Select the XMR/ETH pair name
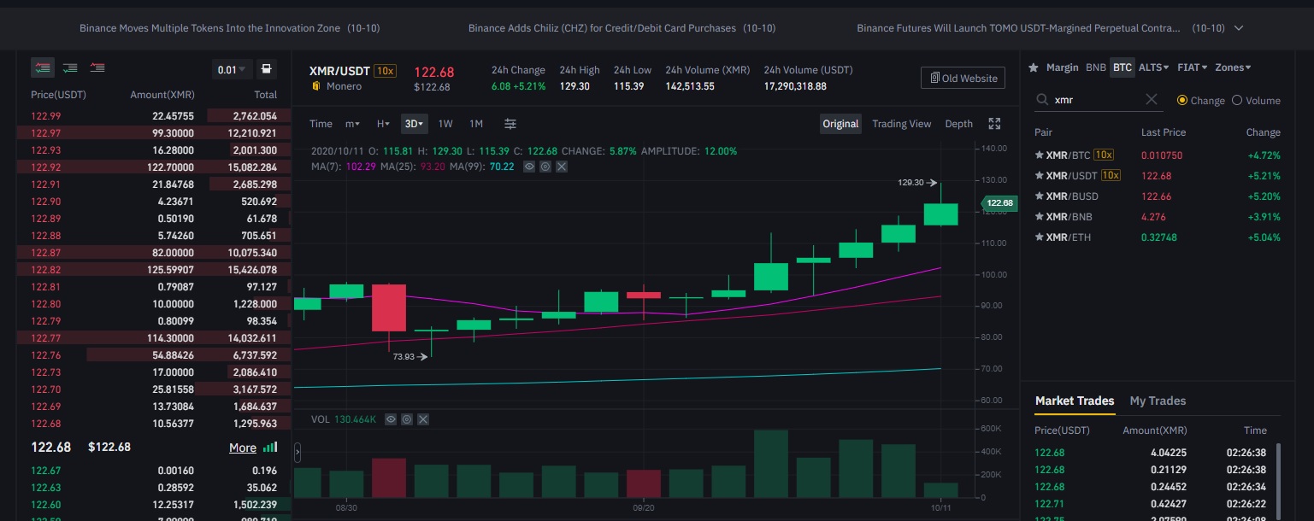Image resolution: width=1314 pixels, height=521 pixels. point(1069,237)
